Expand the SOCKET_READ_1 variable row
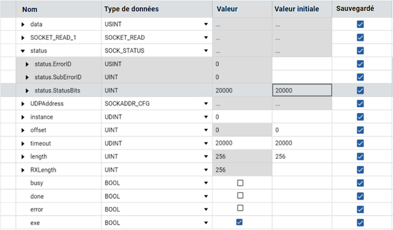The height and width of the screenshot is (230, 393). 23,38
